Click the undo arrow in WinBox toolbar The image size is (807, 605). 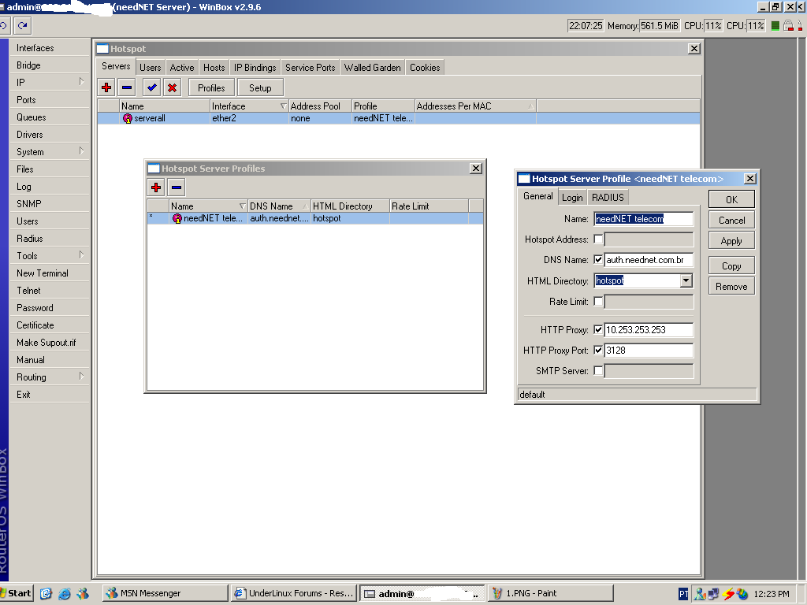[4, 25]
